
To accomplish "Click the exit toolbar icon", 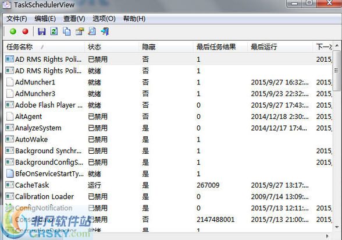I will [x=105, y=31].
